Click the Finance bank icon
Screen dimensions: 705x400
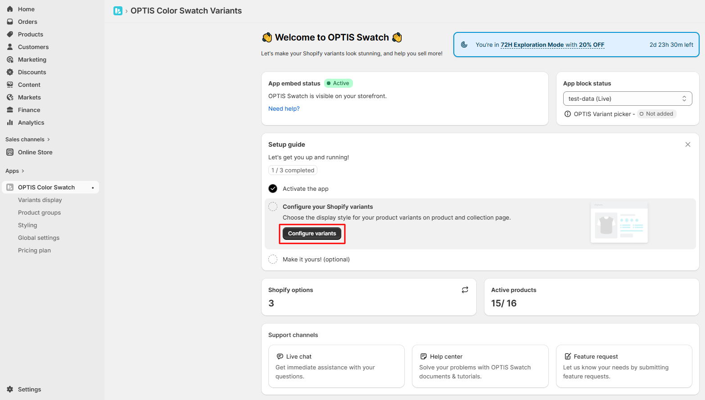click(10, 110)
